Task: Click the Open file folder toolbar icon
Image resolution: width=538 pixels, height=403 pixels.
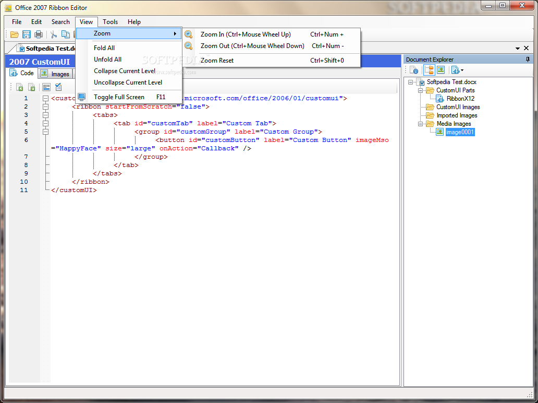Action: coord(15,34)
